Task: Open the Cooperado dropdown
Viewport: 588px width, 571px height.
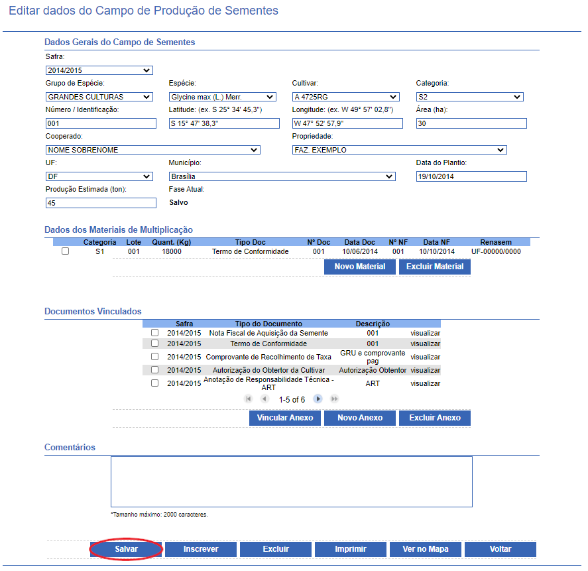Action: pos(152,150)
